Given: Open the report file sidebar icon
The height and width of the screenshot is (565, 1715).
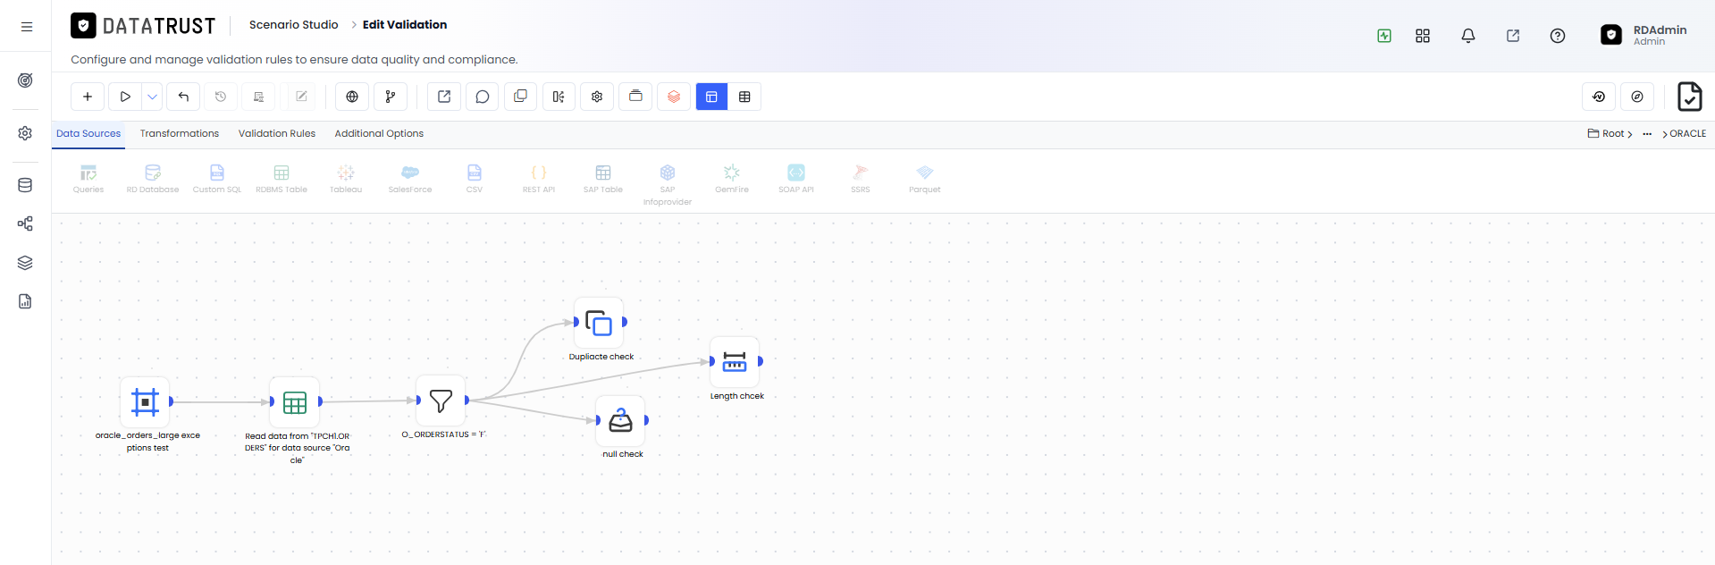Looking at the screenshot, I should point(25,301).
